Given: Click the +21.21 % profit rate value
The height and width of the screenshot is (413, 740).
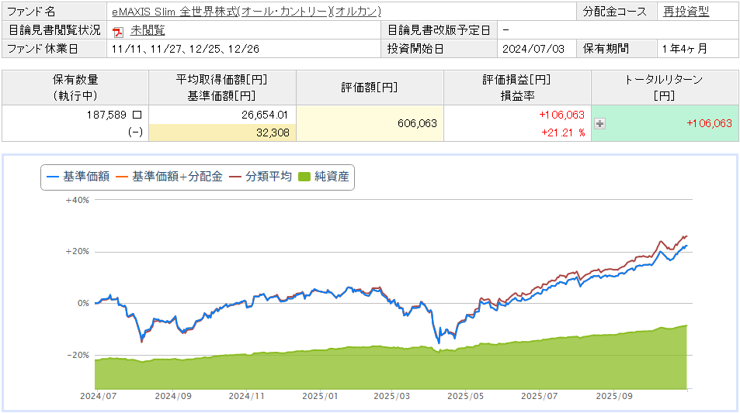Looking at the screenshot, I should (562, 132).
